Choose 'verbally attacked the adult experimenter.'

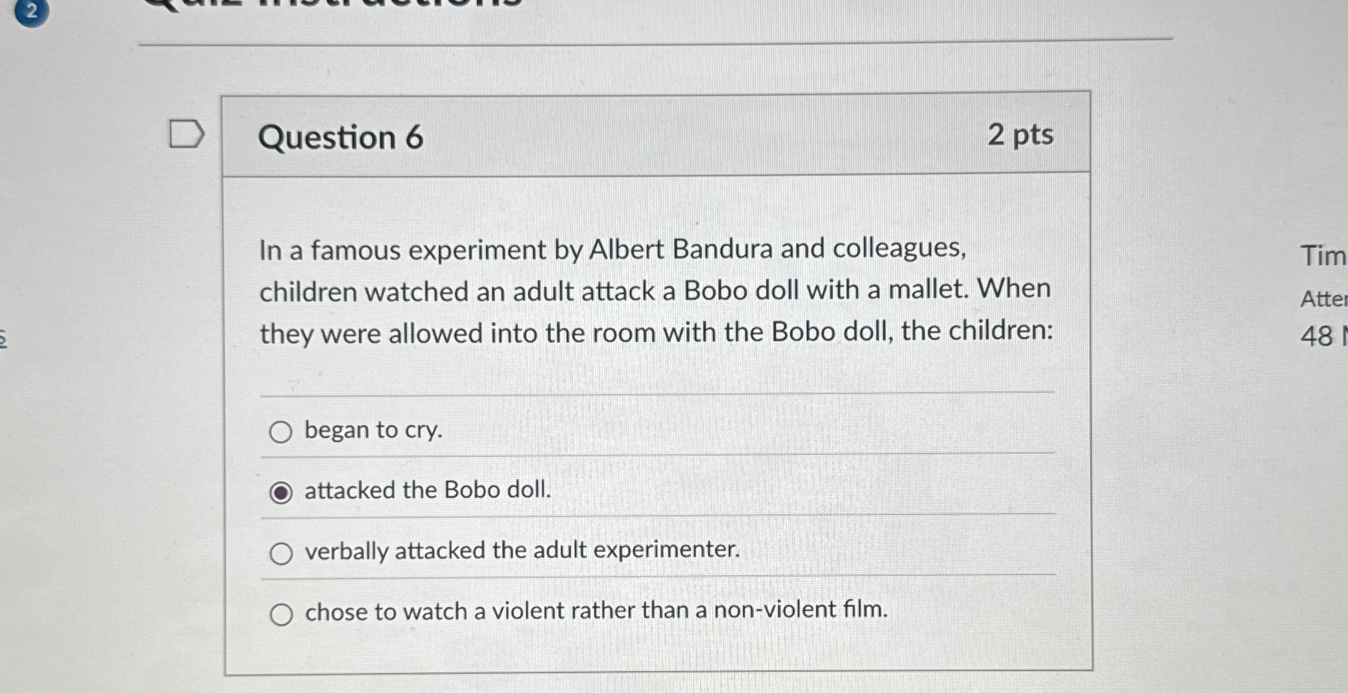pyautogui.click(x=281, y=551)
